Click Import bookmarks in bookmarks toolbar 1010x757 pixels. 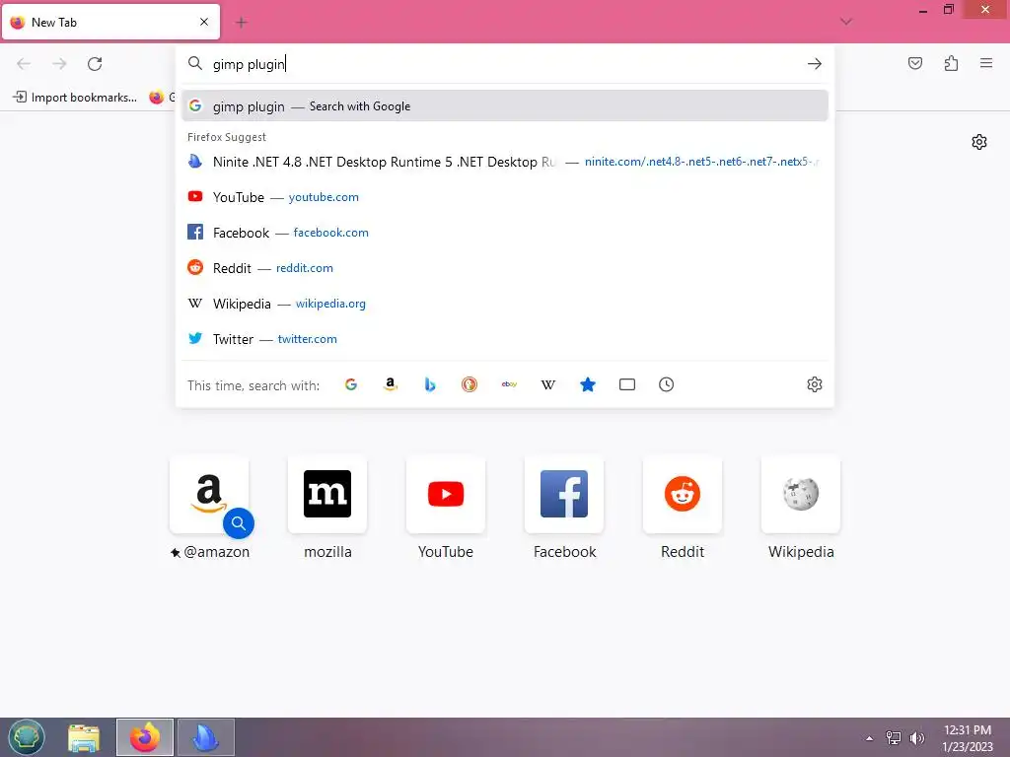point(75,98)
